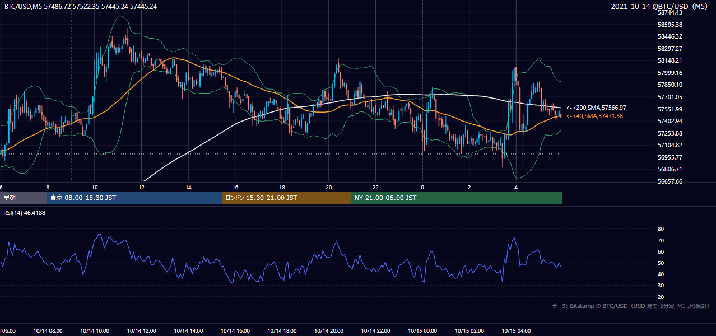This screenshot has height=336, width=716.
Task: Select the 57551.99 price axis value
Action: 669,109
